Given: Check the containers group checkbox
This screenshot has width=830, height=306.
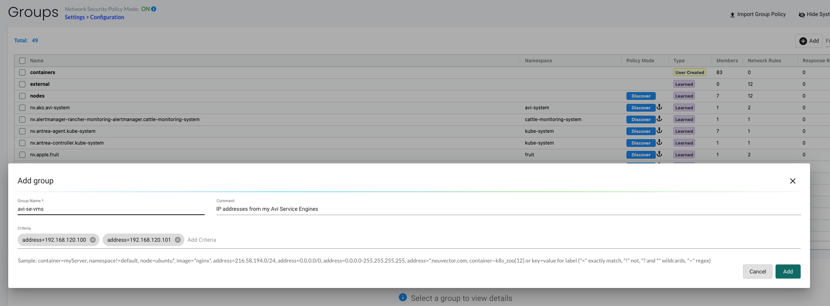Looking at the screenshot, I should (22, 72).
